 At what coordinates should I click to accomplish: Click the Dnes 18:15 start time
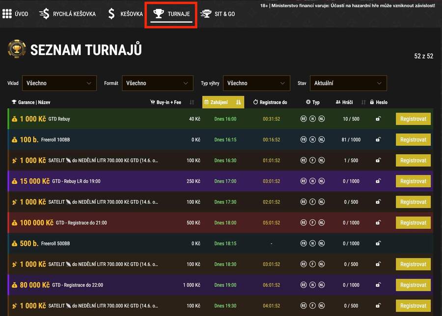pyautogui.click(x=225, y=243)
